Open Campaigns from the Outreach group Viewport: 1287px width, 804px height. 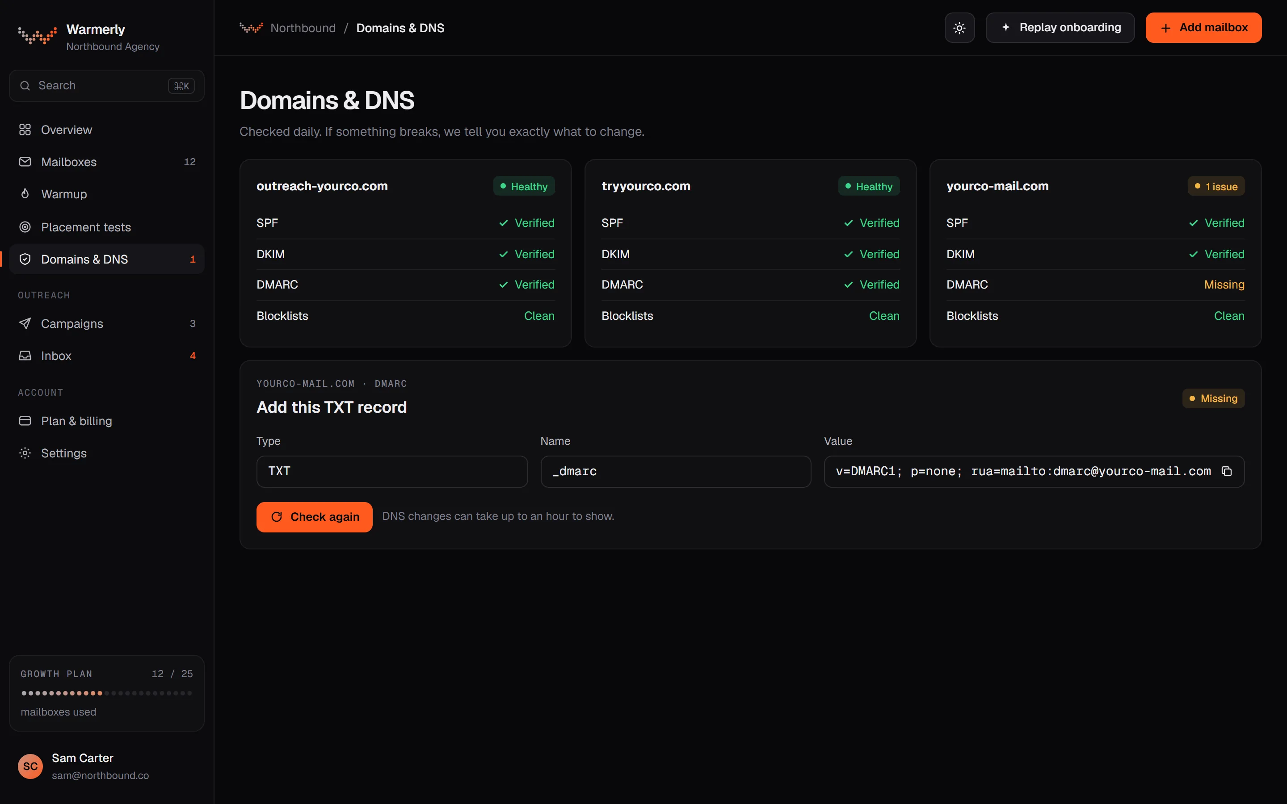107,323
